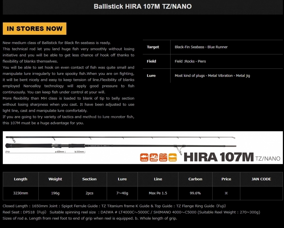Image resolution: width=284 pixels, height=228 pixels.
Task: Select the 3230mm length cell
Action: [x=21, y=193]
